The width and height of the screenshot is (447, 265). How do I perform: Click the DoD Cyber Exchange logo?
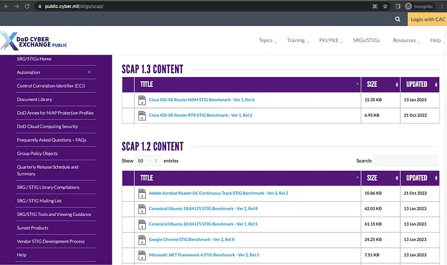[x=34, y=41]
